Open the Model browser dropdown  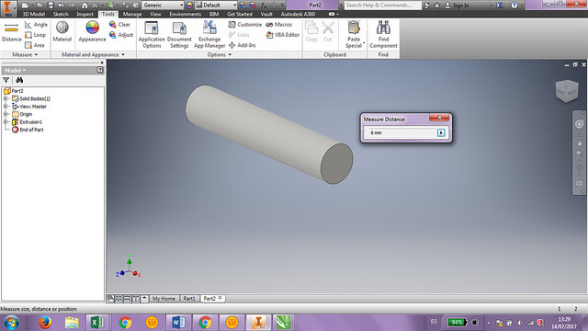pyautogui.click(x=15, y=70)
